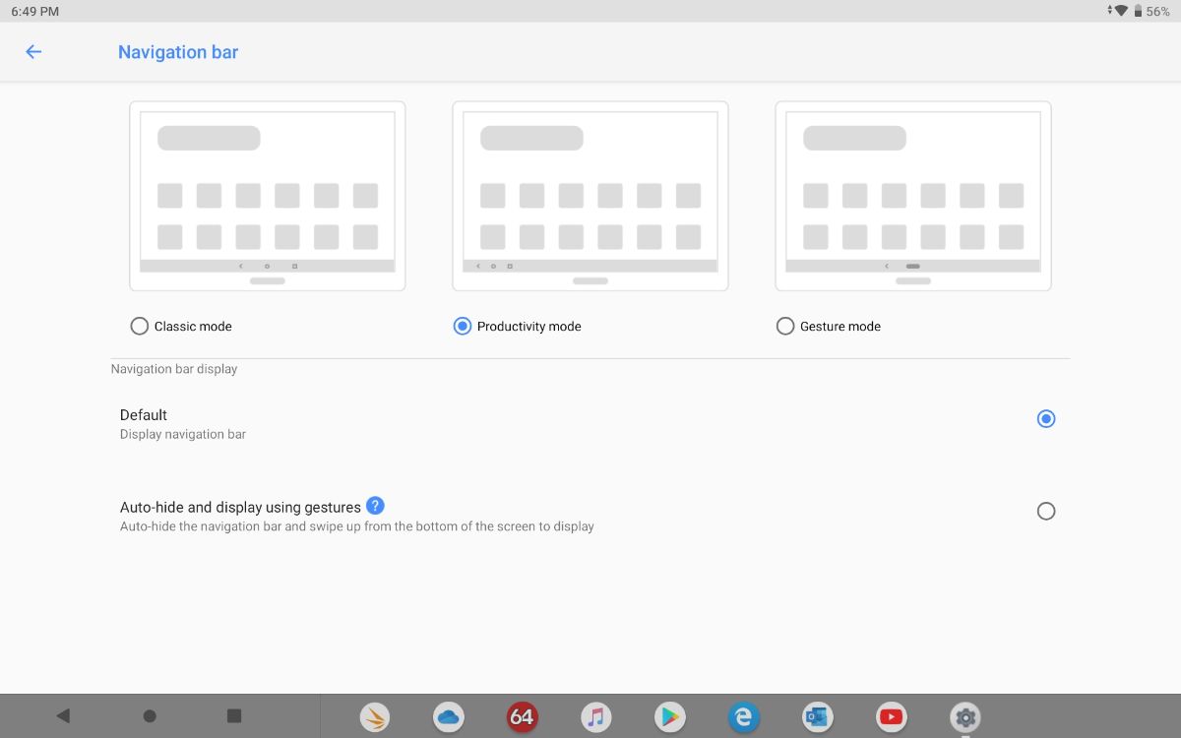Open YouTube from the taskbar

point(891,716)
